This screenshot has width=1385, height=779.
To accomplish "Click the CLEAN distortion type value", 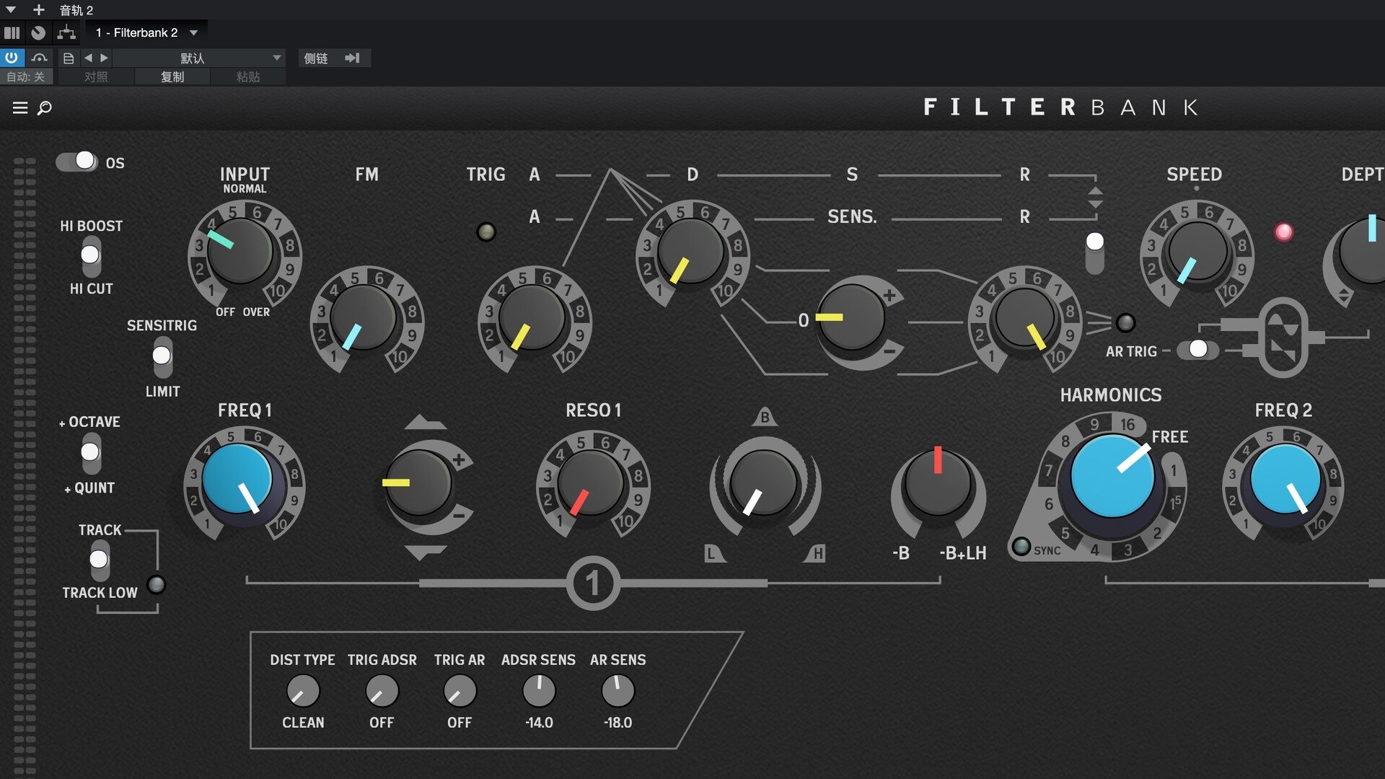I will 303,723.
